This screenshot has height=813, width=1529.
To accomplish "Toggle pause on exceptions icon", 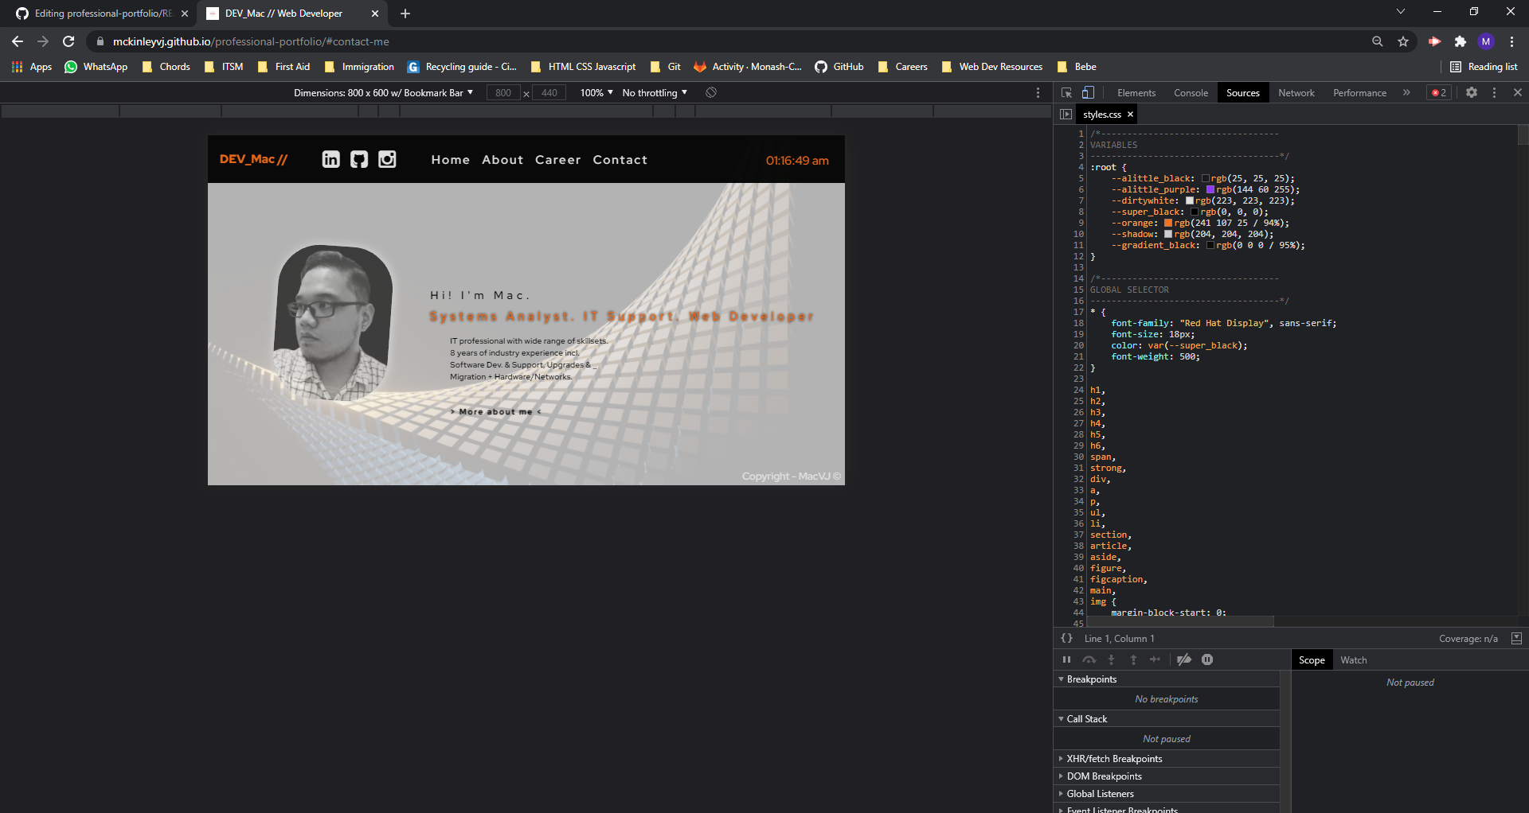I will (1207, 659).
